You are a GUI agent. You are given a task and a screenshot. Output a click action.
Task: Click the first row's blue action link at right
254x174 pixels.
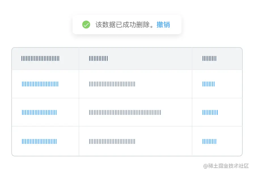(x=208, y=84)
